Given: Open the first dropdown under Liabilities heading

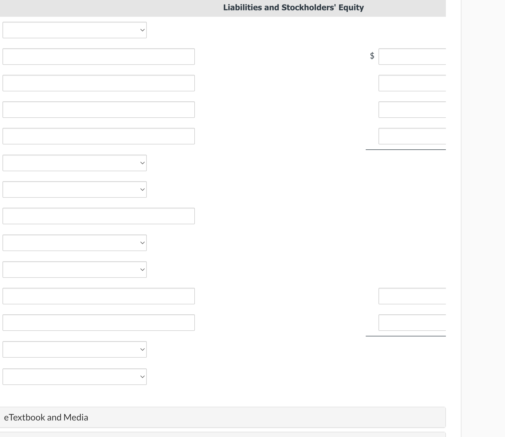Looking at the screenshot, I should [75, 30].
